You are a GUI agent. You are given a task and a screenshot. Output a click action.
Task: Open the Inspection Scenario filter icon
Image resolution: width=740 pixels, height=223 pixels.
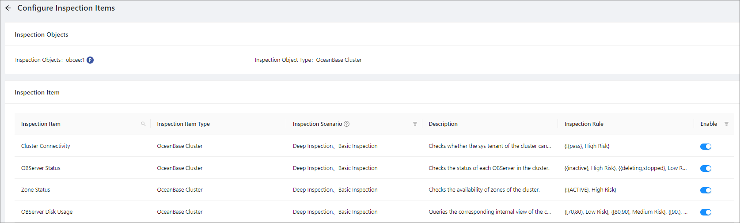click(x=415, y=124)
